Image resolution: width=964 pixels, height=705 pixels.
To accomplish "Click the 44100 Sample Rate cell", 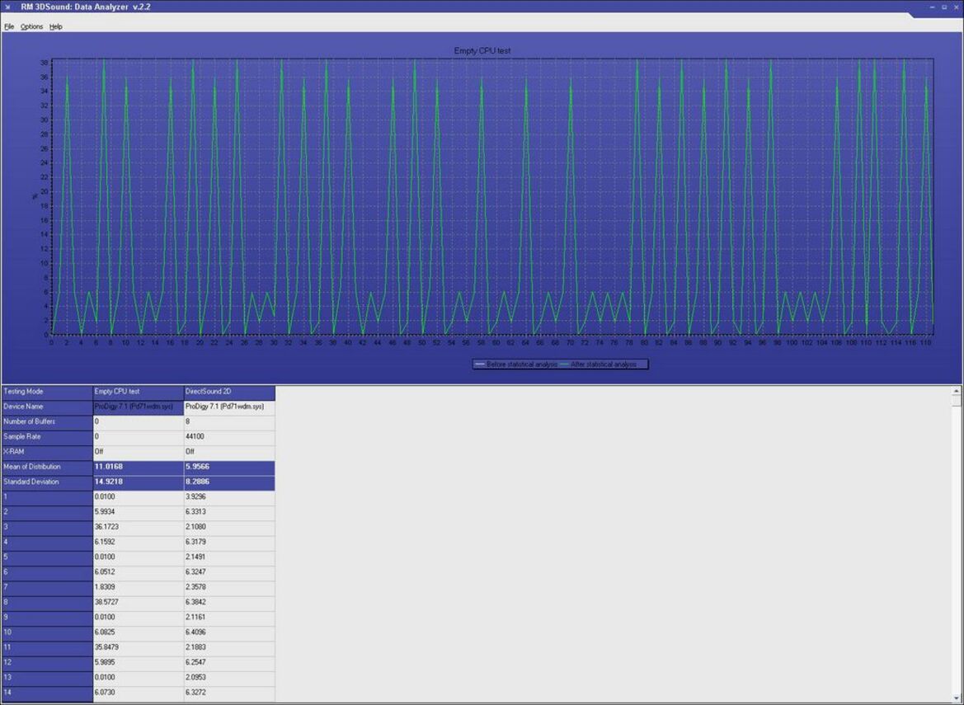I will pos(229,437).
